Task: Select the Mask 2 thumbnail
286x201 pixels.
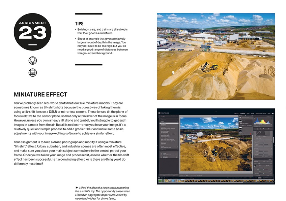Action: pos(240,128)
